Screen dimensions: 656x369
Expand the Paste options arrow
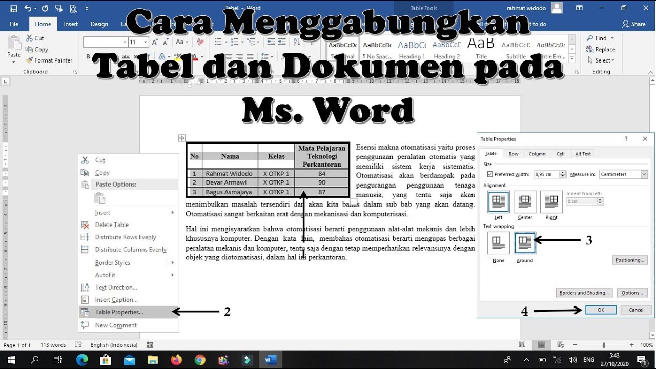[x=14, y=62]
